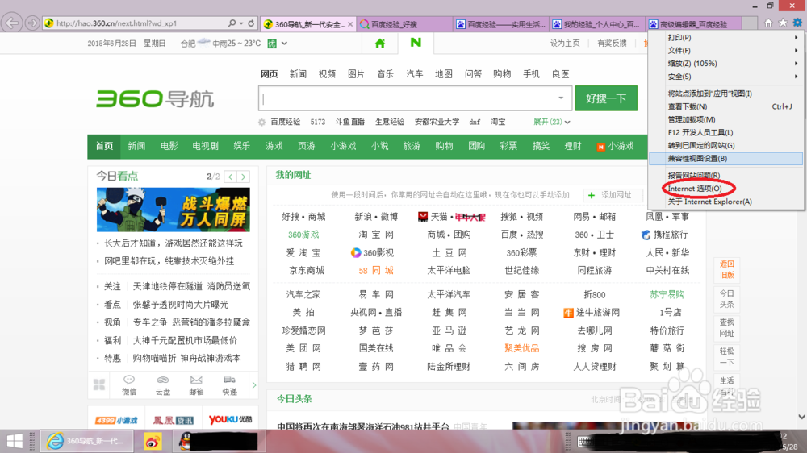Click the 战斗爆燃 banner thumbnail

click(x=174, y=210)
